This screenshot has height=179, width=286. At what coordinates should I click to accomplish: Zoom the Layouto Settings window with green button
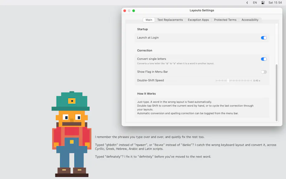(x=133, y=11)
